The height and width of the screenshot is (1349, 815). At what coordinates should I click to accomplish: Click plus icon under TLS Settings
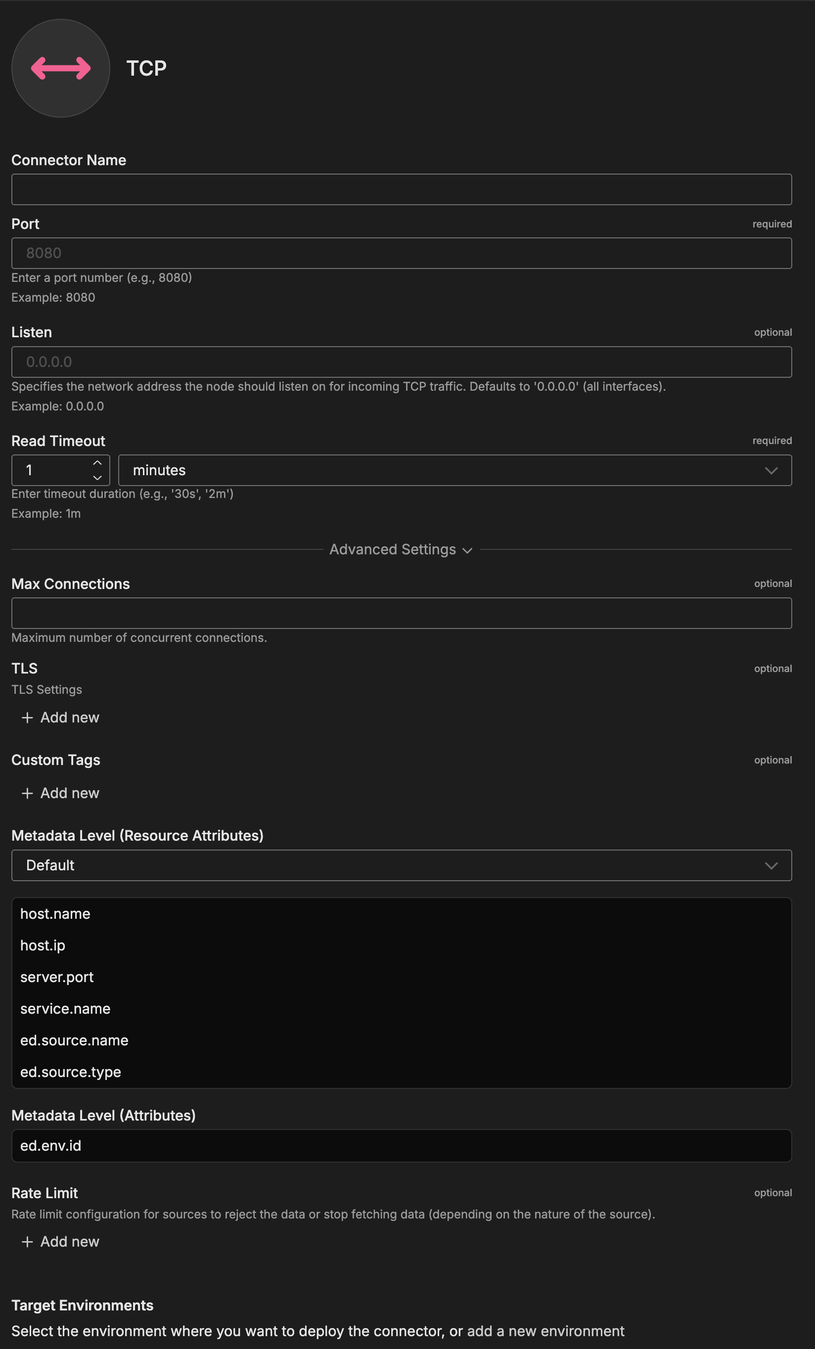27,718
